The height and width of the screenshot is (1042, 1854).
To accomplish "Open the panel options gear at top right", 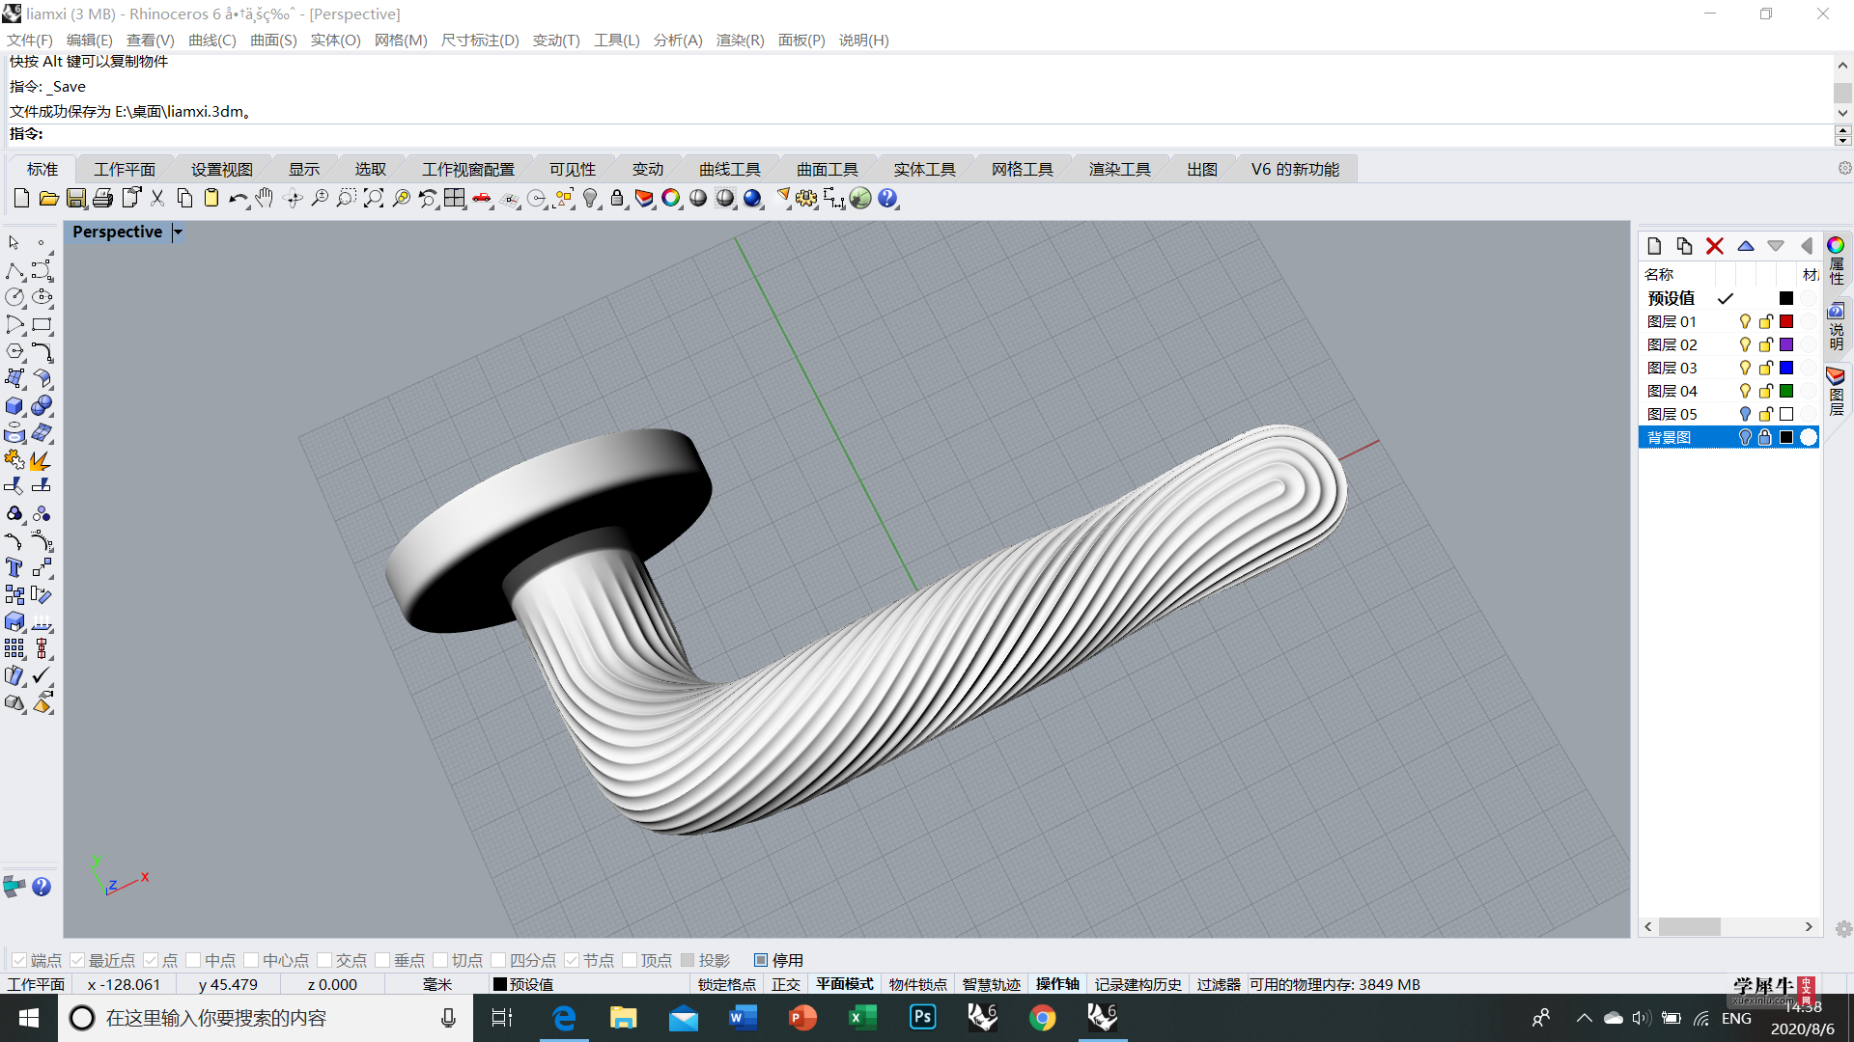I will point(1844,169).
